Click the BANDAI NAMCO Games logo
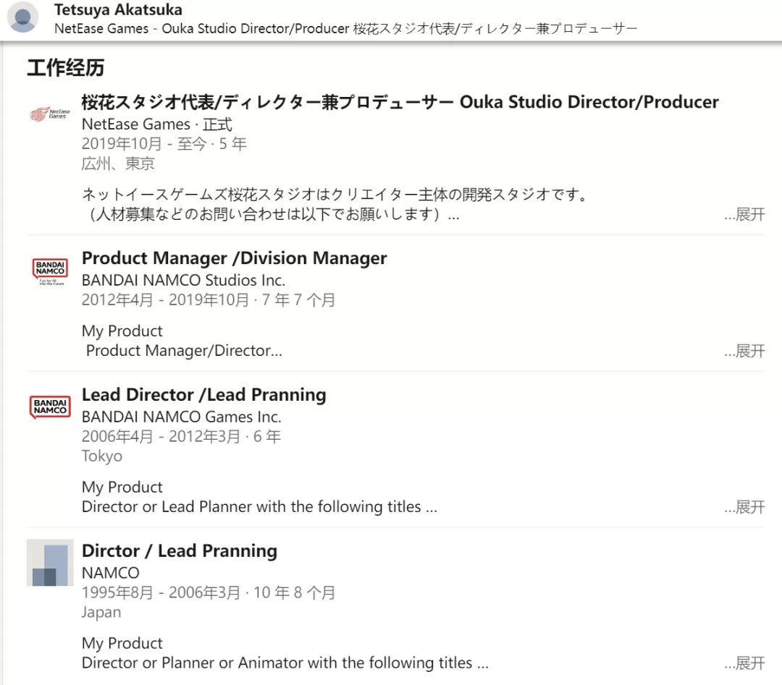This screenshot has height=685, width=782. click(50, 407)
